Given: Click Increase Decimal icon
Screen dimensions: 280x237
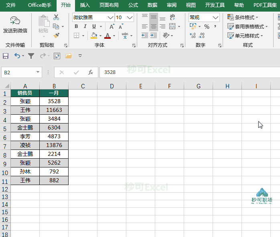Looking at the screenshot, I should point(193,36).
